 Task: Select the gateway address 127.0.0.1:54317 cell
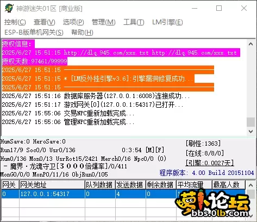point(52,194)
